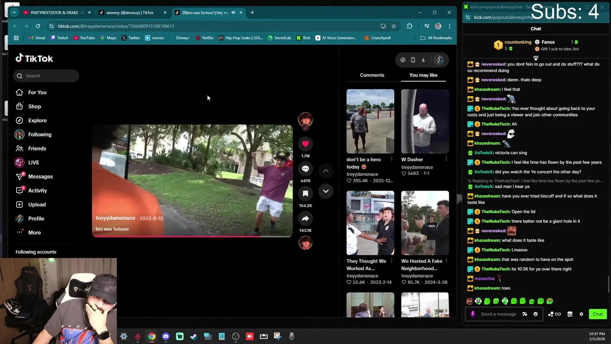Click the TikTok search field
Viewport: 611px width, 344px height.
(46, 75)
